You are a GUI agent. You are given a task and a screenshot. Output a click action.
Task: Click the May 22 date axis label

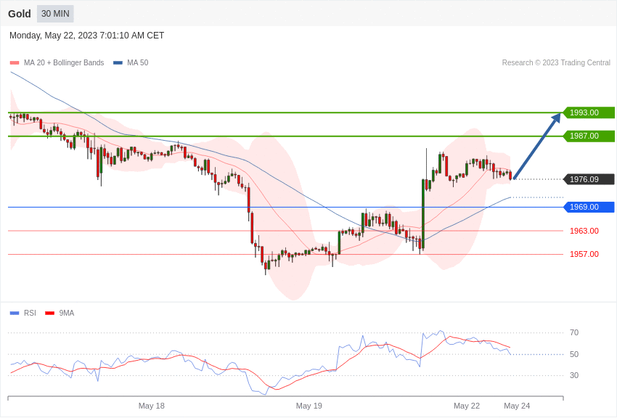tap(467, 406)
